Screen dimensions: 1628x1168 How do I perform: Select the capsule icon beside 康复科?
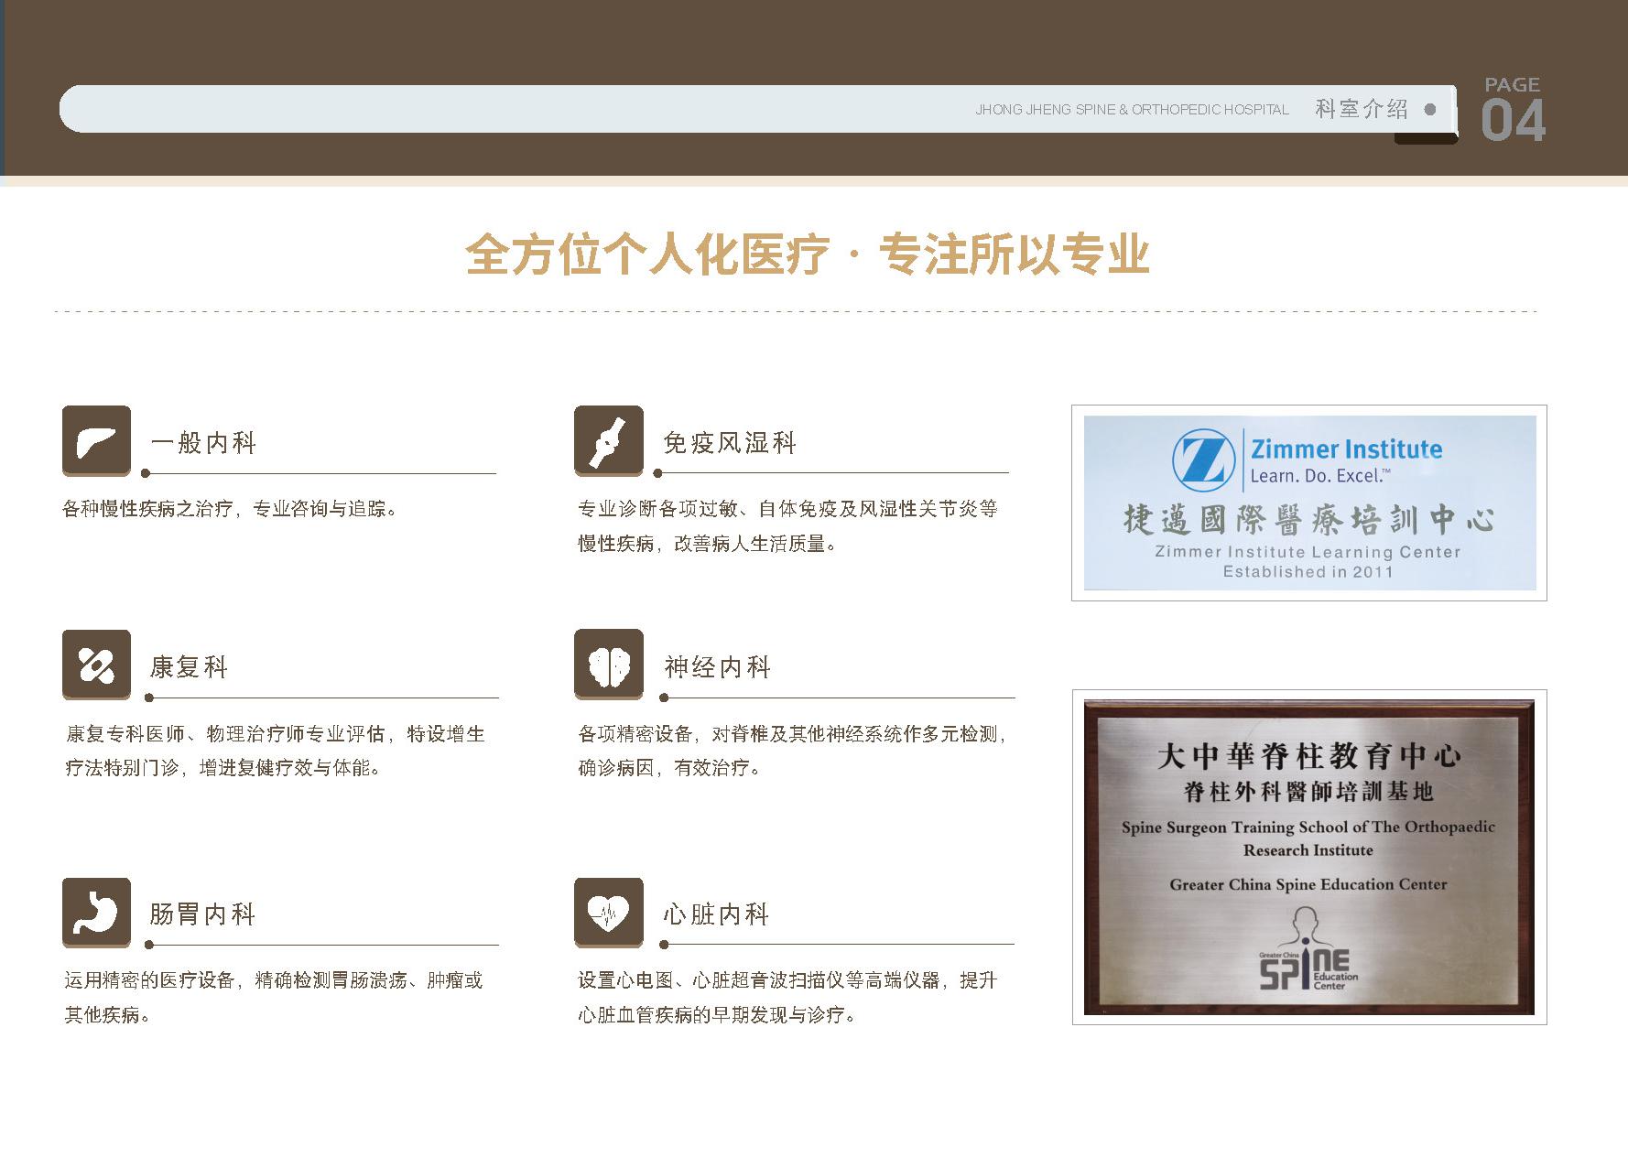[x=96, y=666]
